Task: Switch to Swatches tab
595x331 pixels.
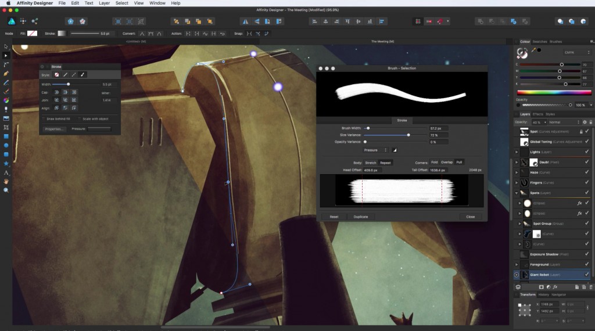Action: pos(540,42)
